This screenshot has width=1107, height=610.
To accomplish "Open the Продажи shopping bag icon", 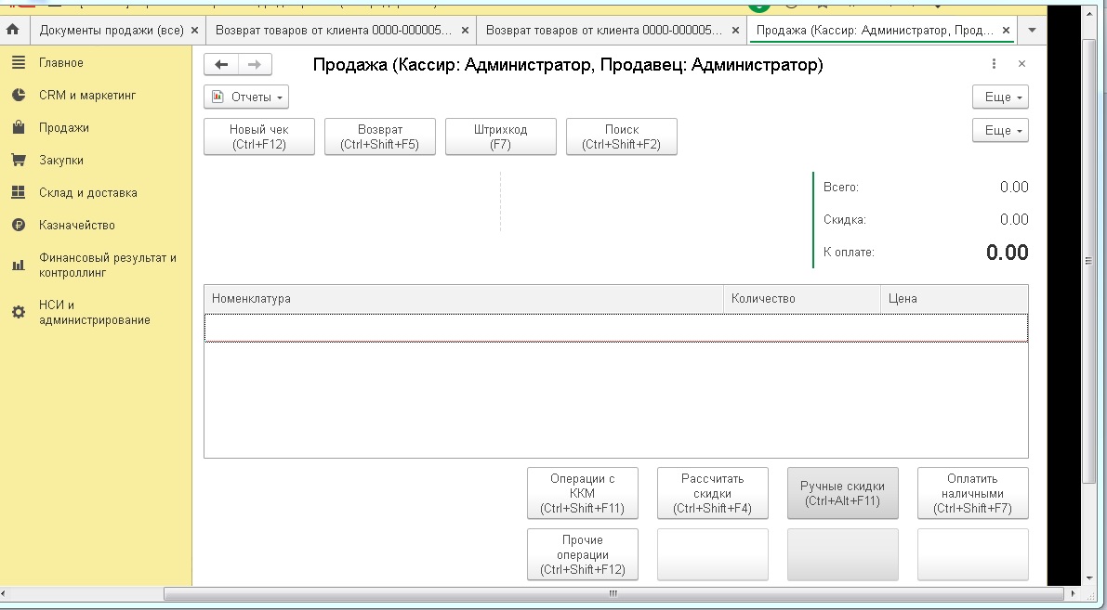I will click(x=18, y=127).
